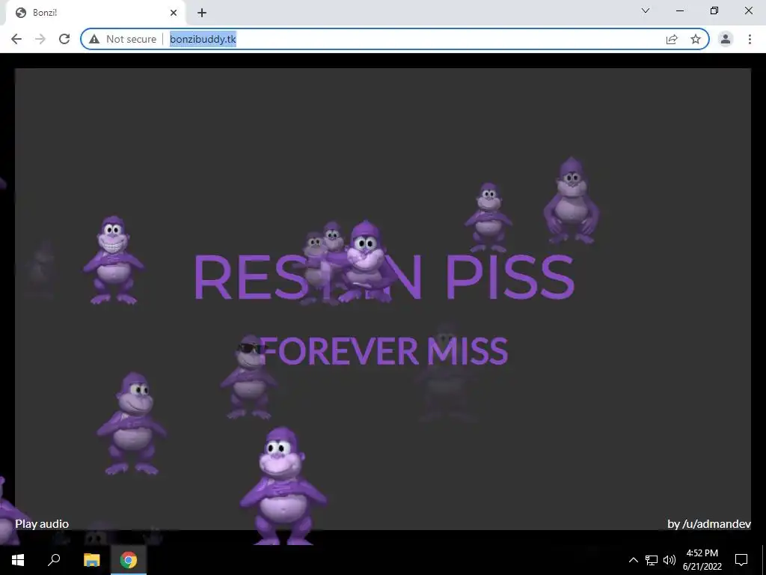Open network status tray icon

coord(652,560)
